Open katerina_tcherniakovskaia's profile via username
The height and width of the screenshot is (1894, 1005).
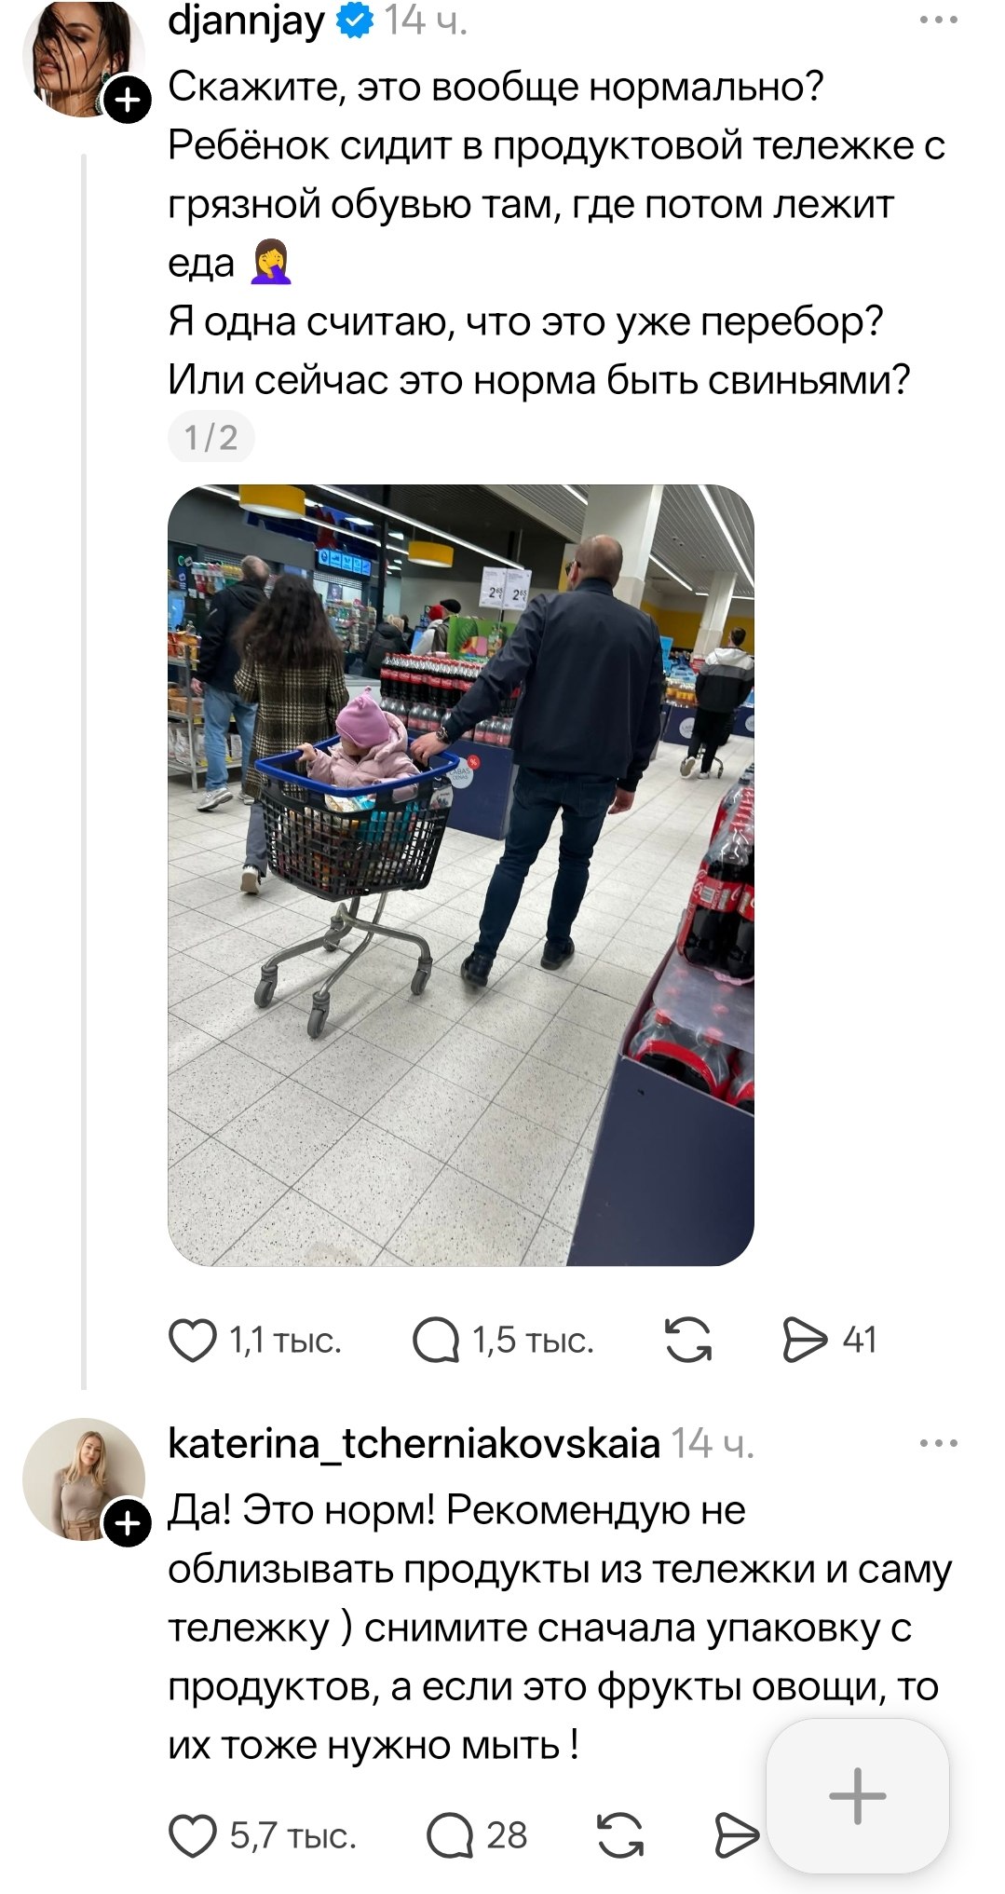[x=414, y=1444]
